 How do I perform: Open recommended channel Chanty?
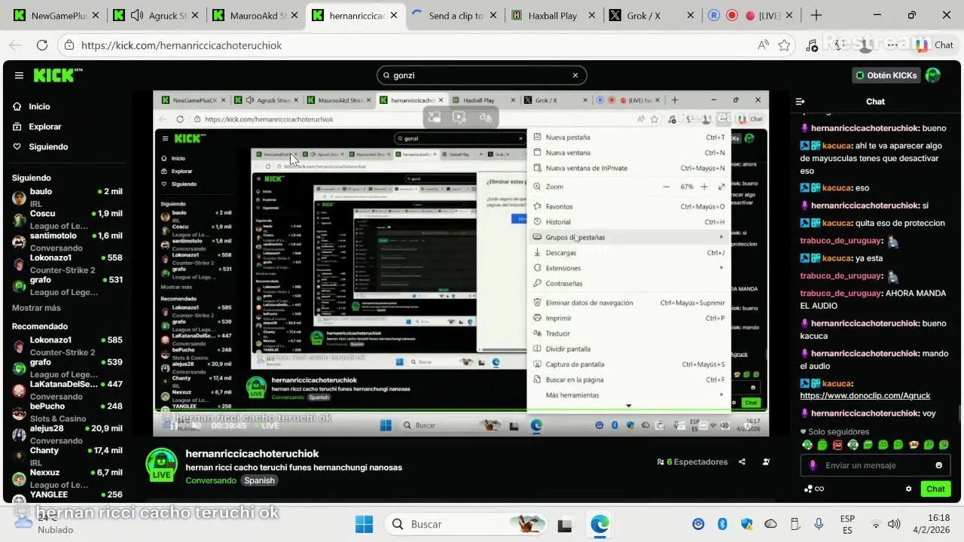point(67,456)
